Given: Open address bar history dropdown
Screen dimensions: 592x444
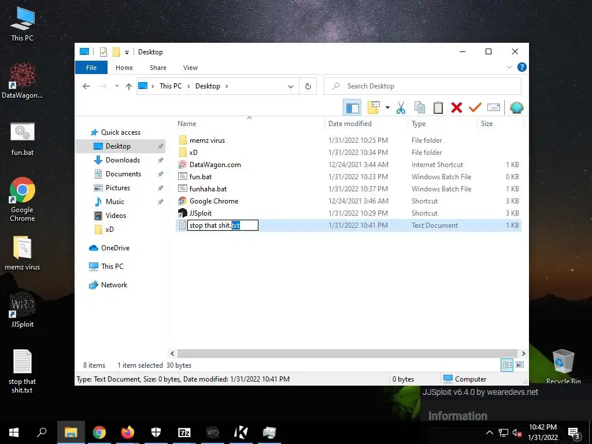Looking at the screenshot, I should 290,87.
